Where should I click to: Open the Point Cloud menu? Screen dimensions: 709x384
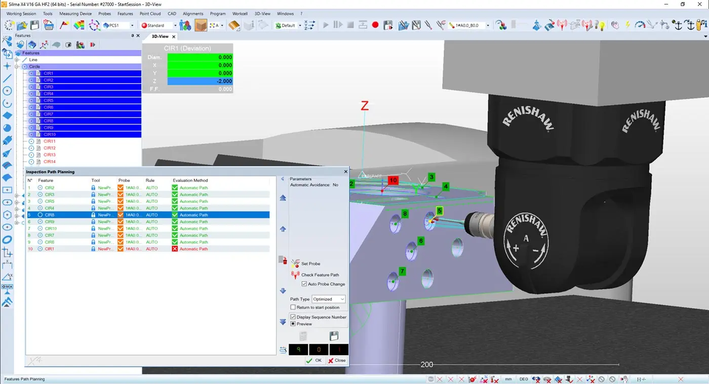tap(150, 14)
